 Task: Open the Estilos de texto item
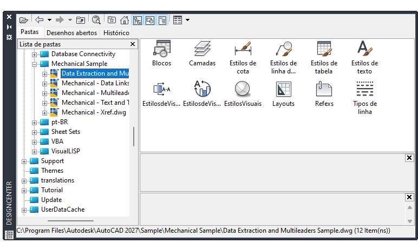point(364,57)
